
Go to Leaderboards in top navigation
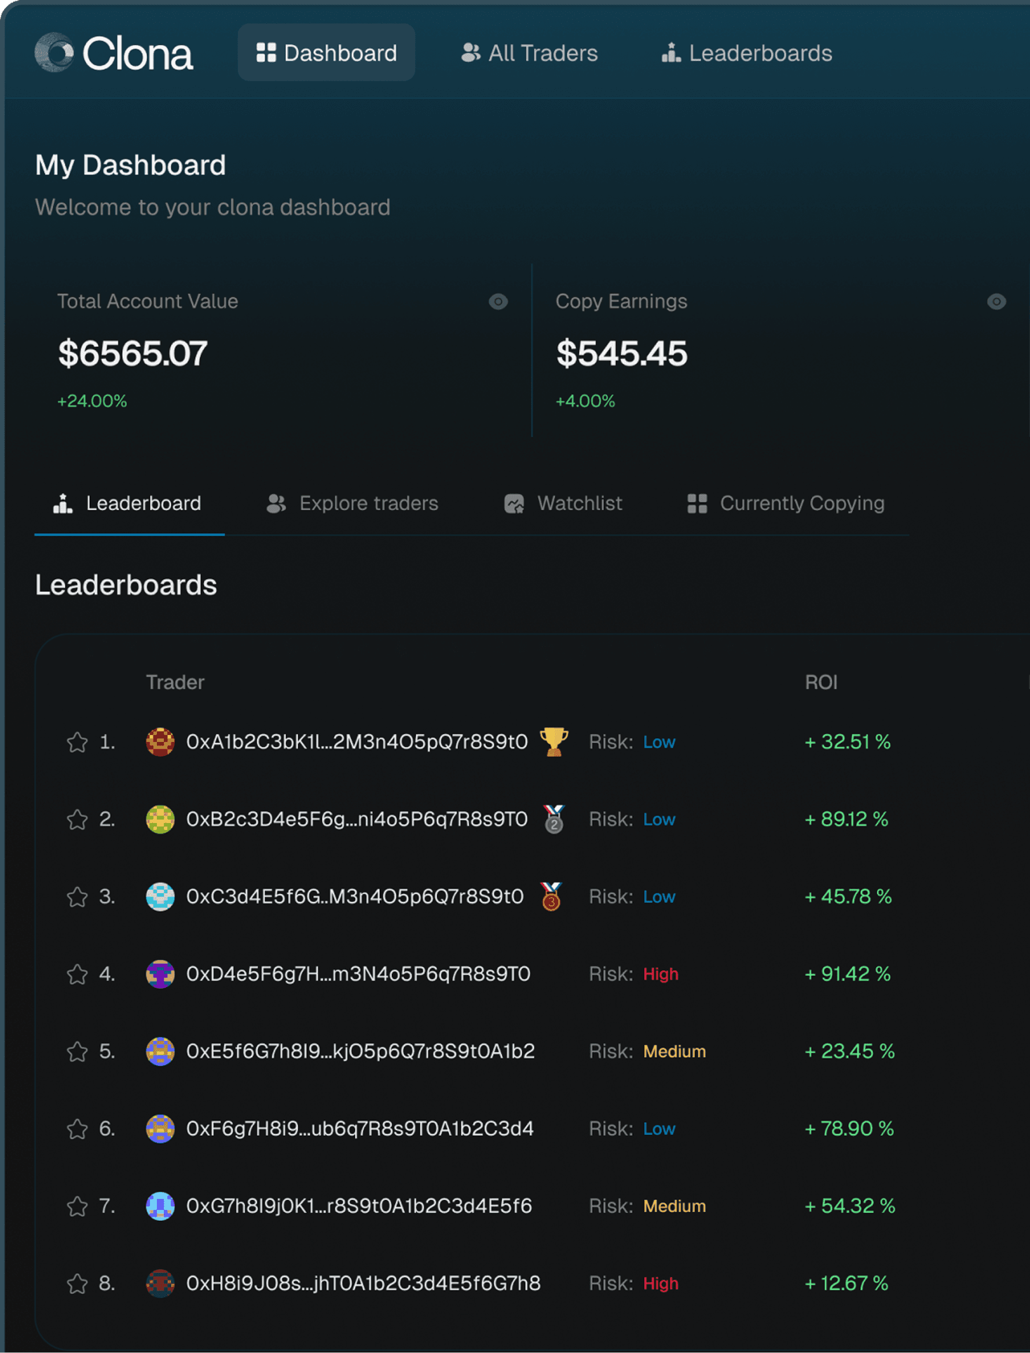coord(747,53)
